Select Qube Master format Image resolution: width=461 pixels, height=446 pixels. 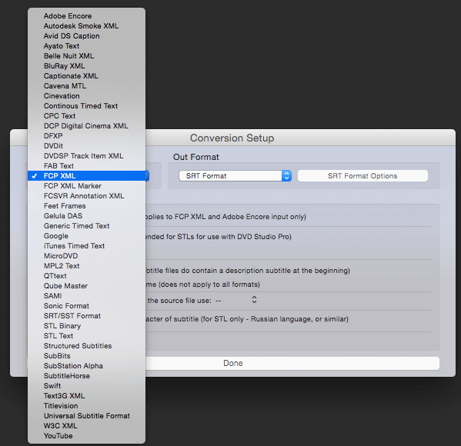86,285
